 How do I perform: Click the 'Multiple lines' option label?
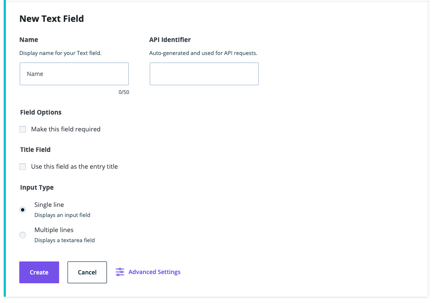point(54,230)
